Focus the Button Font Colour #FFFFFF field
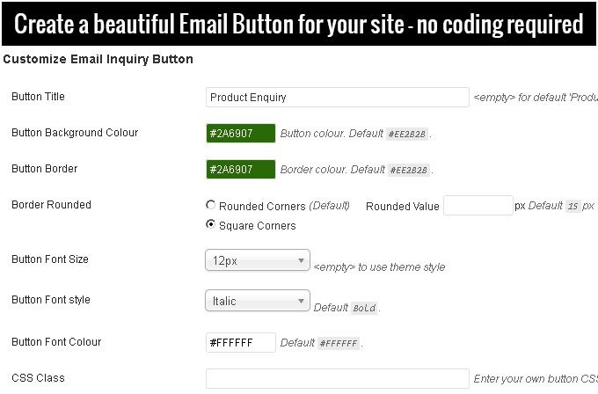Image resolution: width=598 pixels, height=394 pixels. click(241, 342)
